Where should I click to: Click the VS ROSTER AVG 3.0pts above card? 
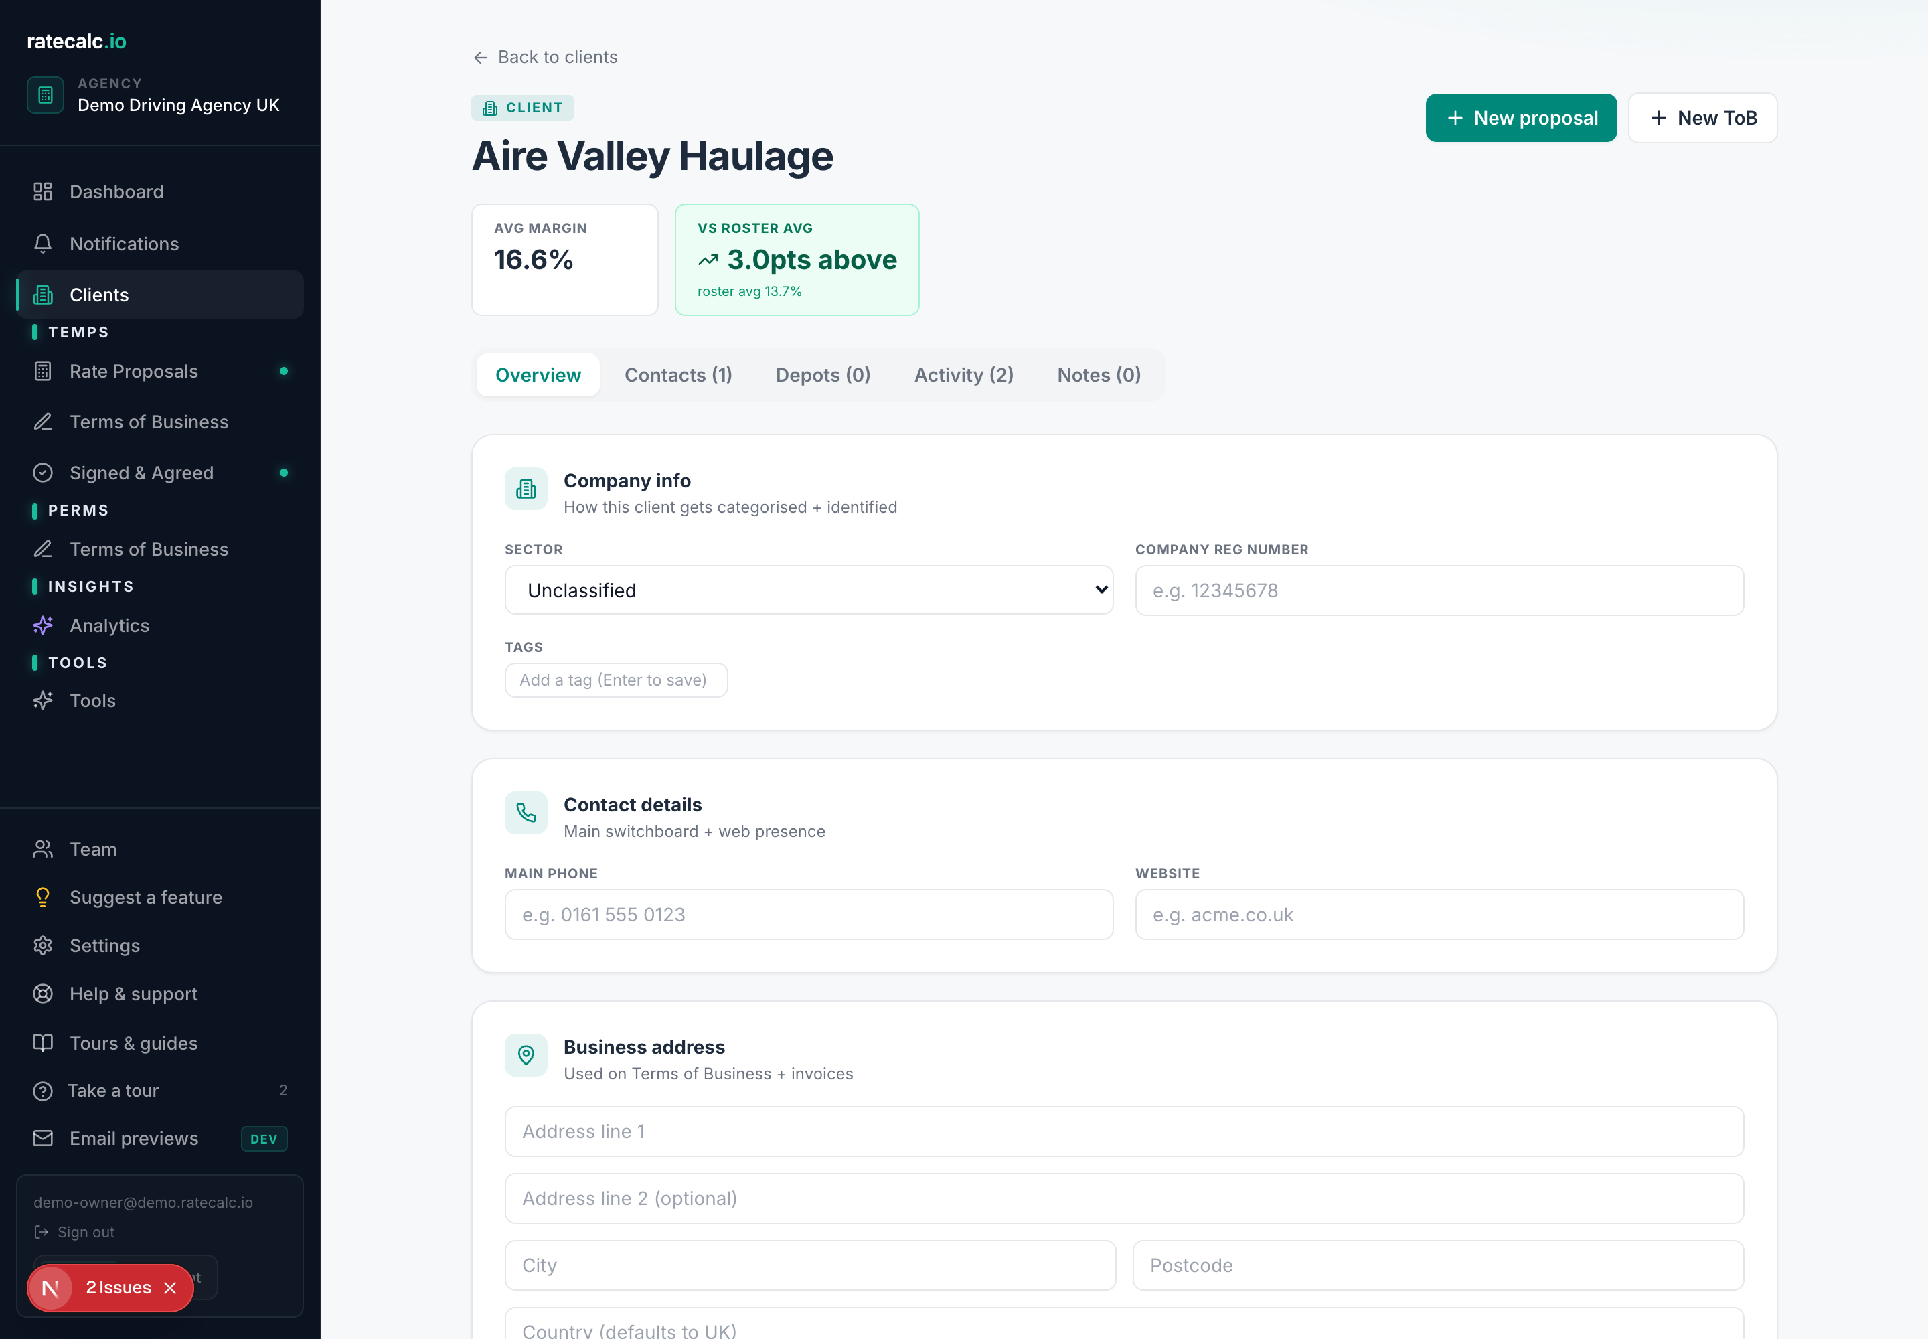coord(797,260)
